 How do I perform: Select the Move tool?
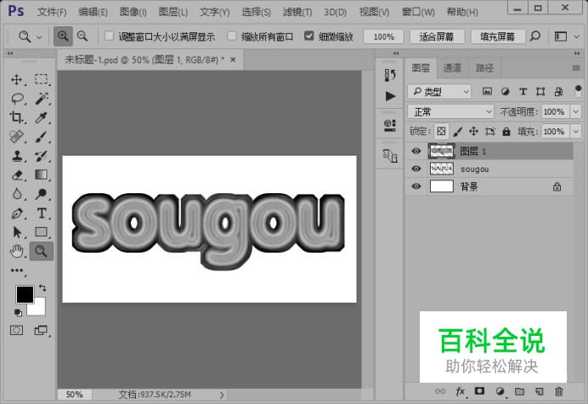(17, 79)
